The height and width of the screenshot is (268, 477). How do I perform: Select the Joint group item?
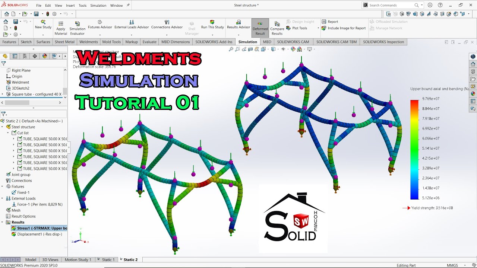click(18, 175)
